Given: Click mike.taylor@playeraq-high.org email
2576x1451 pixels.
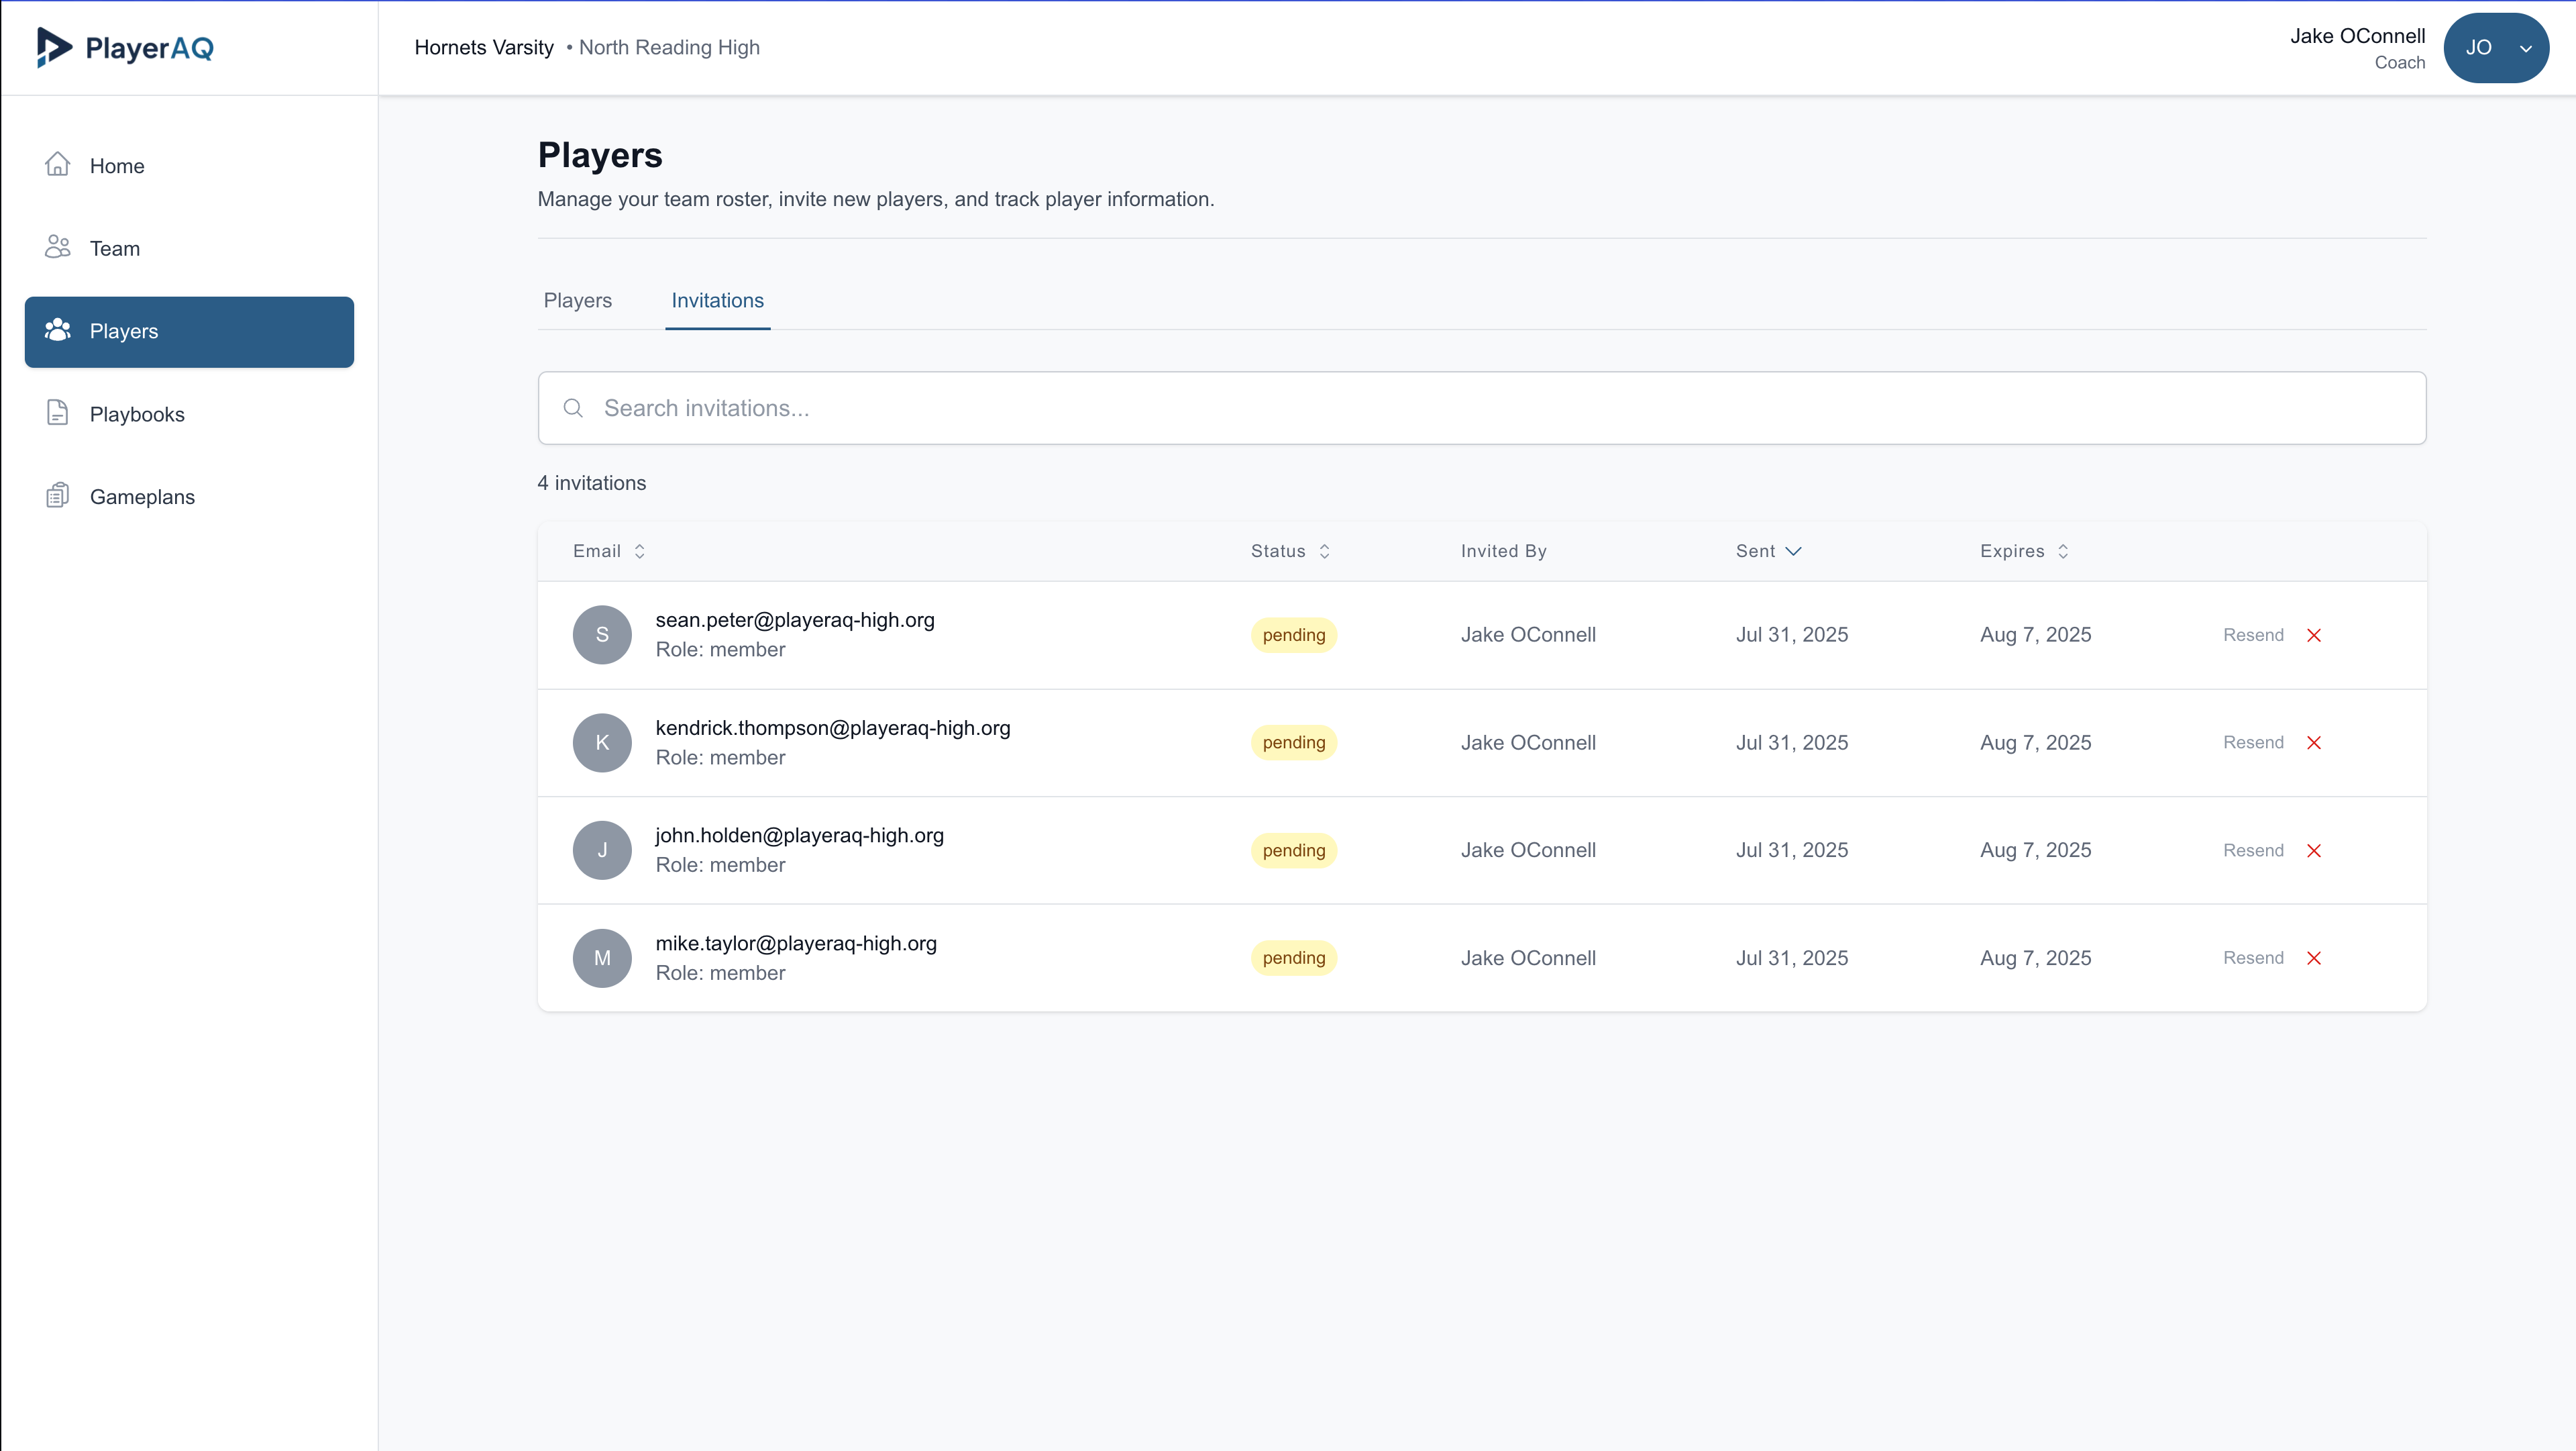Looking at the screenshot, I should pos(796,944).
